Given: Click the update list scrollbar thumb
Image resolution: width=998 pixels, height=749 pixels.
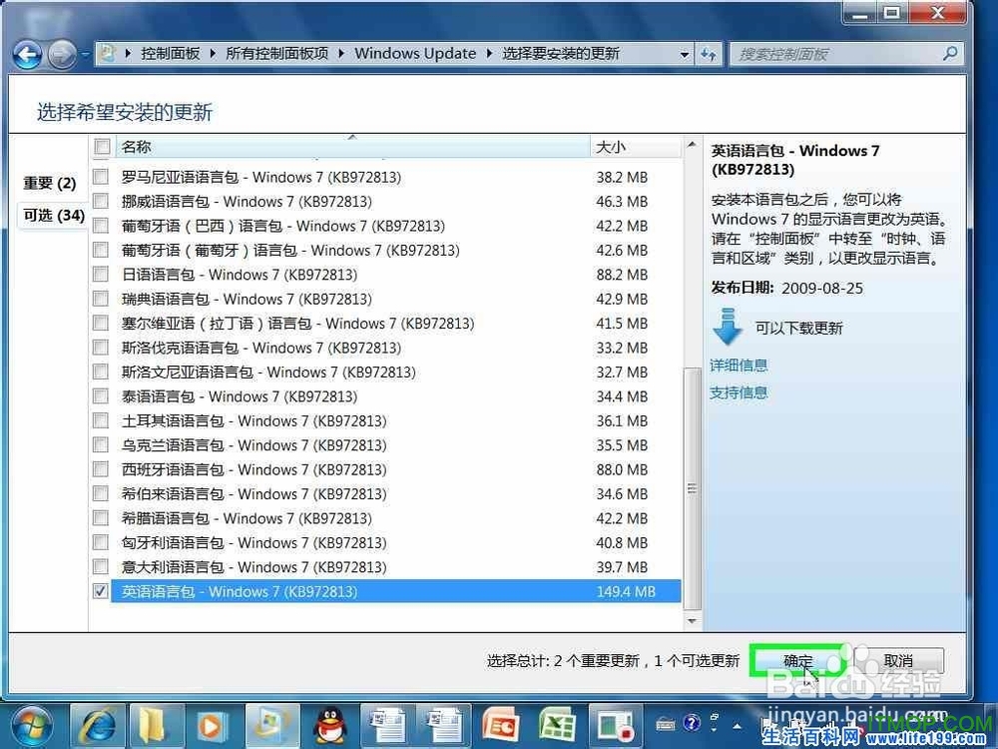Looking at the screenshot, I should [692, 489].
